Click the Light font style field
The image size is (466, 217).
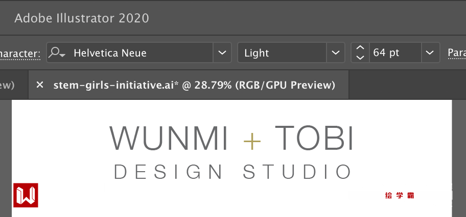[282, 53]
